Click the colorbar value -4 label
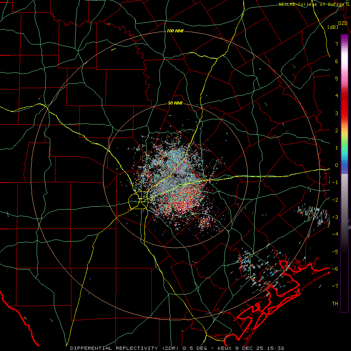 point(335,234)
